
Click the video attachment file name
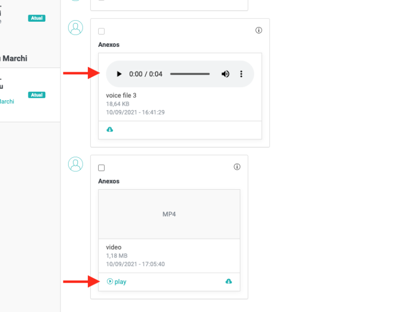[114, 248]
